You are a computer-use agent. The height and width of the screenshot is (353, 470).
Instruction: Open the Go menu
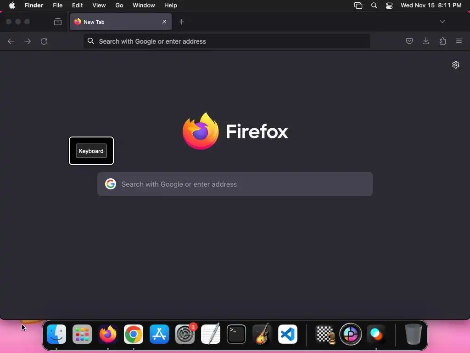pos(119,6)
